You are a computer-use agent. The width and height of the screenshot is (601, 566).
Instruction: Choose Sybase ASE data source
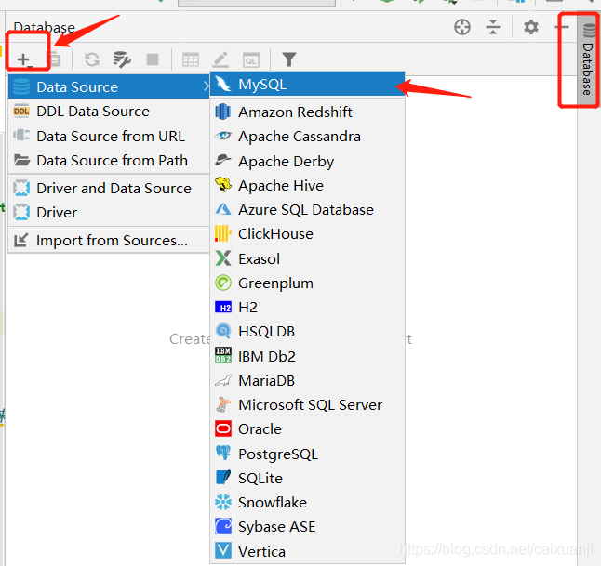(307, 527)
